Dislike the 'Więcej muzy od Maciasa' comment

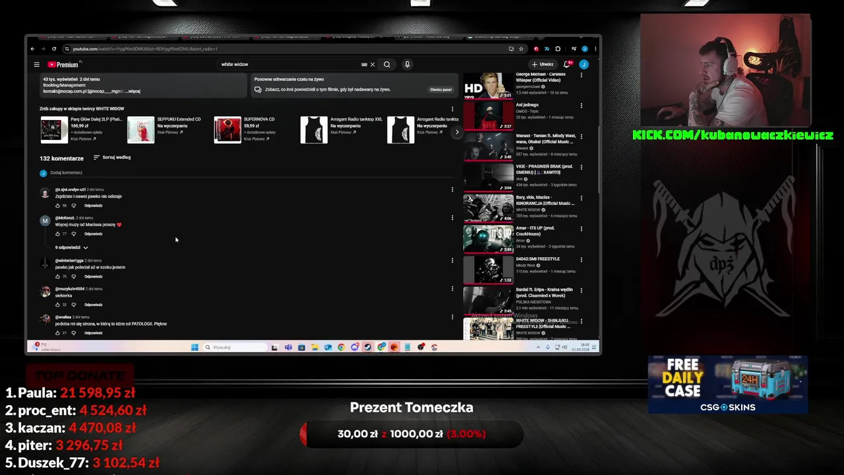[73, 234]
